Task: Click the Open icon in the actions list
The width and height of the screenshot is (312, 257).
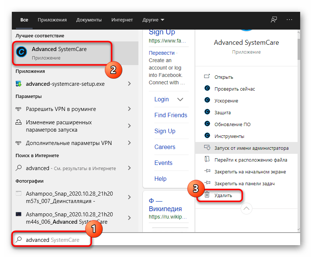Action: click(207, 77)
